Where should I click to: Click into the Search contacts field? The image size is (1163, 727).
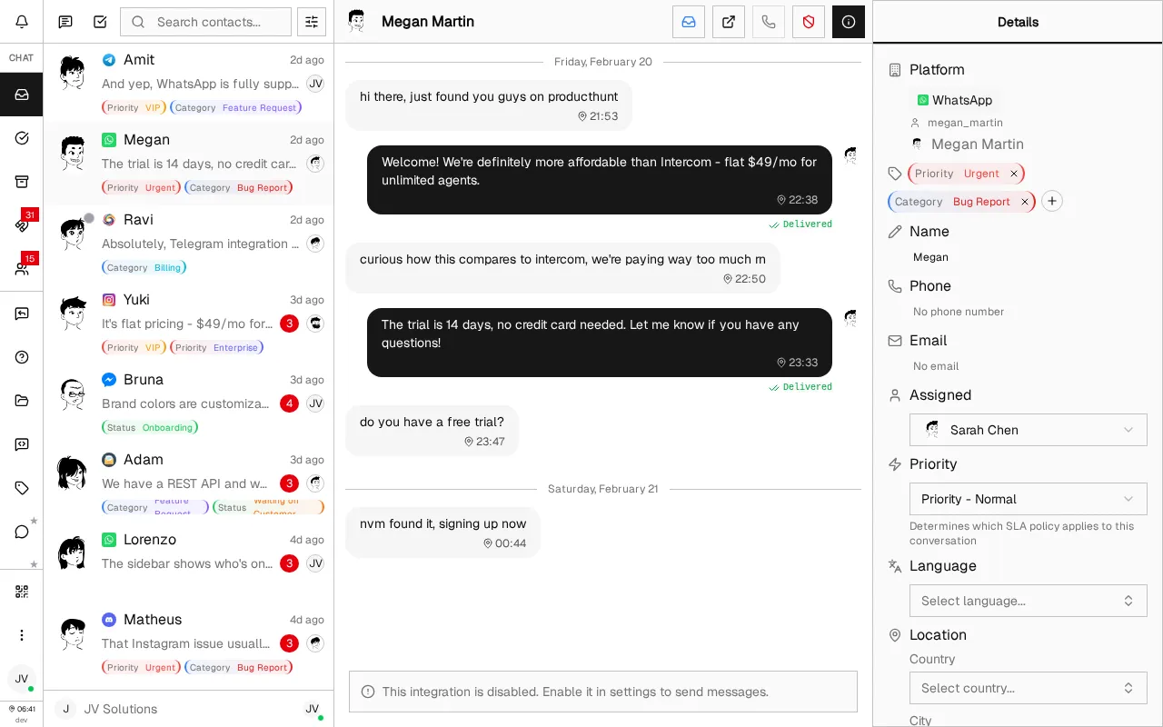click(x=205, y=21)
